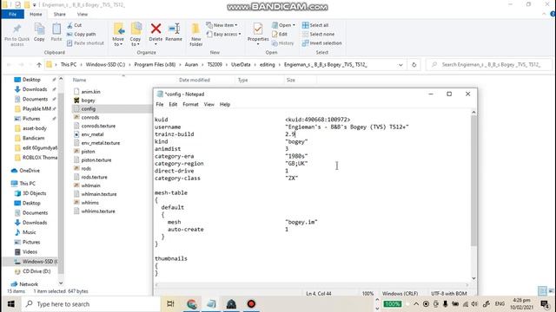The height and width of the screenshot is (312, 556).
Task: Click the Refresh button beside address bar
Action: 414,65
